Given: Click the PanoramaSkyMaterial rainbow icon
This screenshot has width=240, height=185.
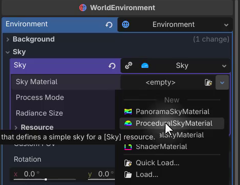Looking at the screenshot, I should click(128, 112).
